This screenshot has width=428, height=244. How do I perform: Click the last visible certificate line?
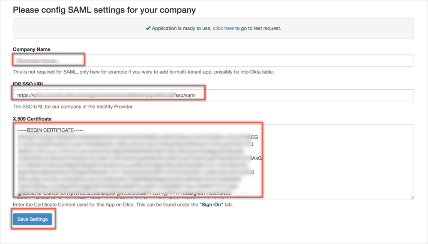coord(124,194)
